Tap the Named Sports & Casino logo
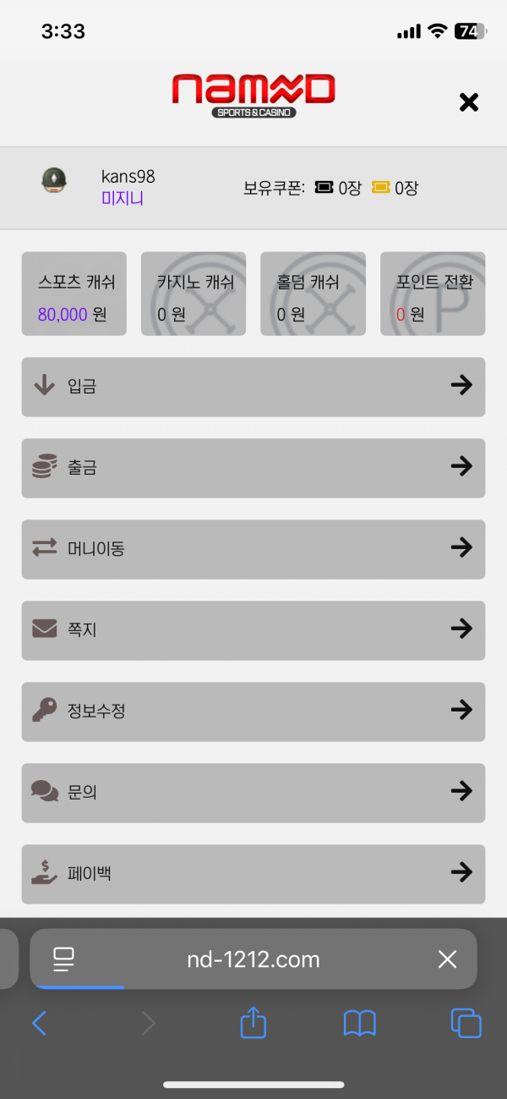Viewport: 507px width, 1099px height. pyautogui.click(x=253, y=94)
